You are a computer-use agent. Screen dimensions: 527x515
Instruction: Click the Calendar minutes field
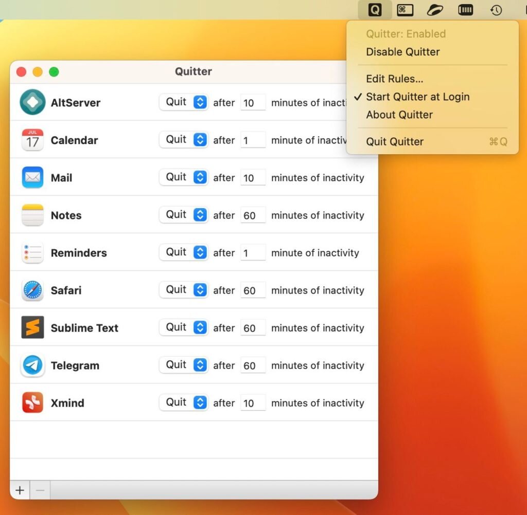coord(253,140)
